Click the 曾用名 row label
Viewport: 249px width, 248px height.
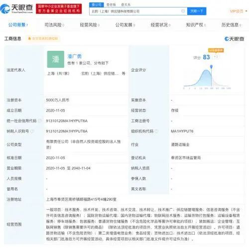pyautogui.click(x=12, y=189)
